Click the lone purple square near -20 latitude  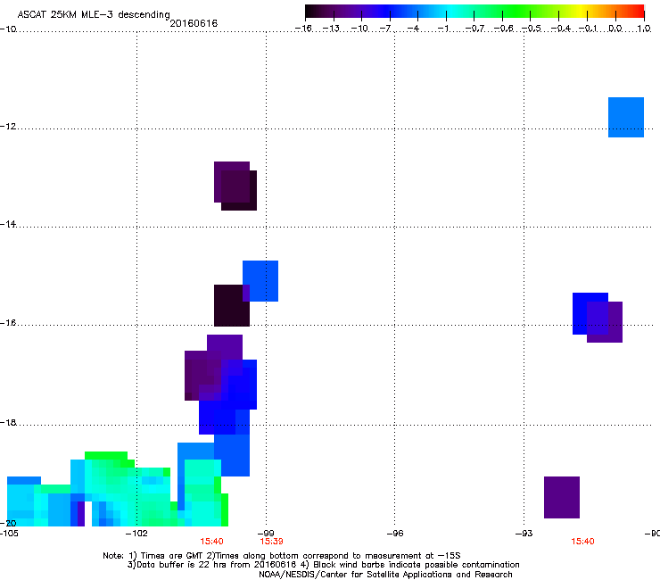tap(562, 497)
